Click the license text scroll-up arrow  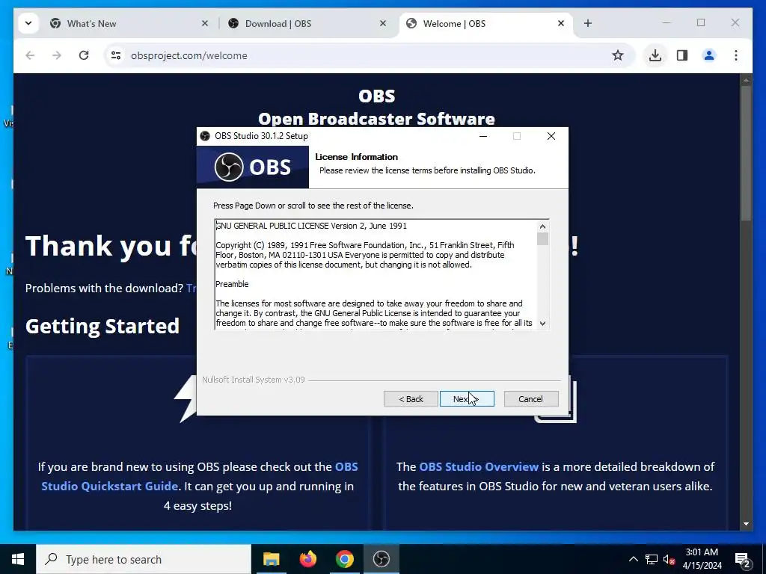(542, 226)
